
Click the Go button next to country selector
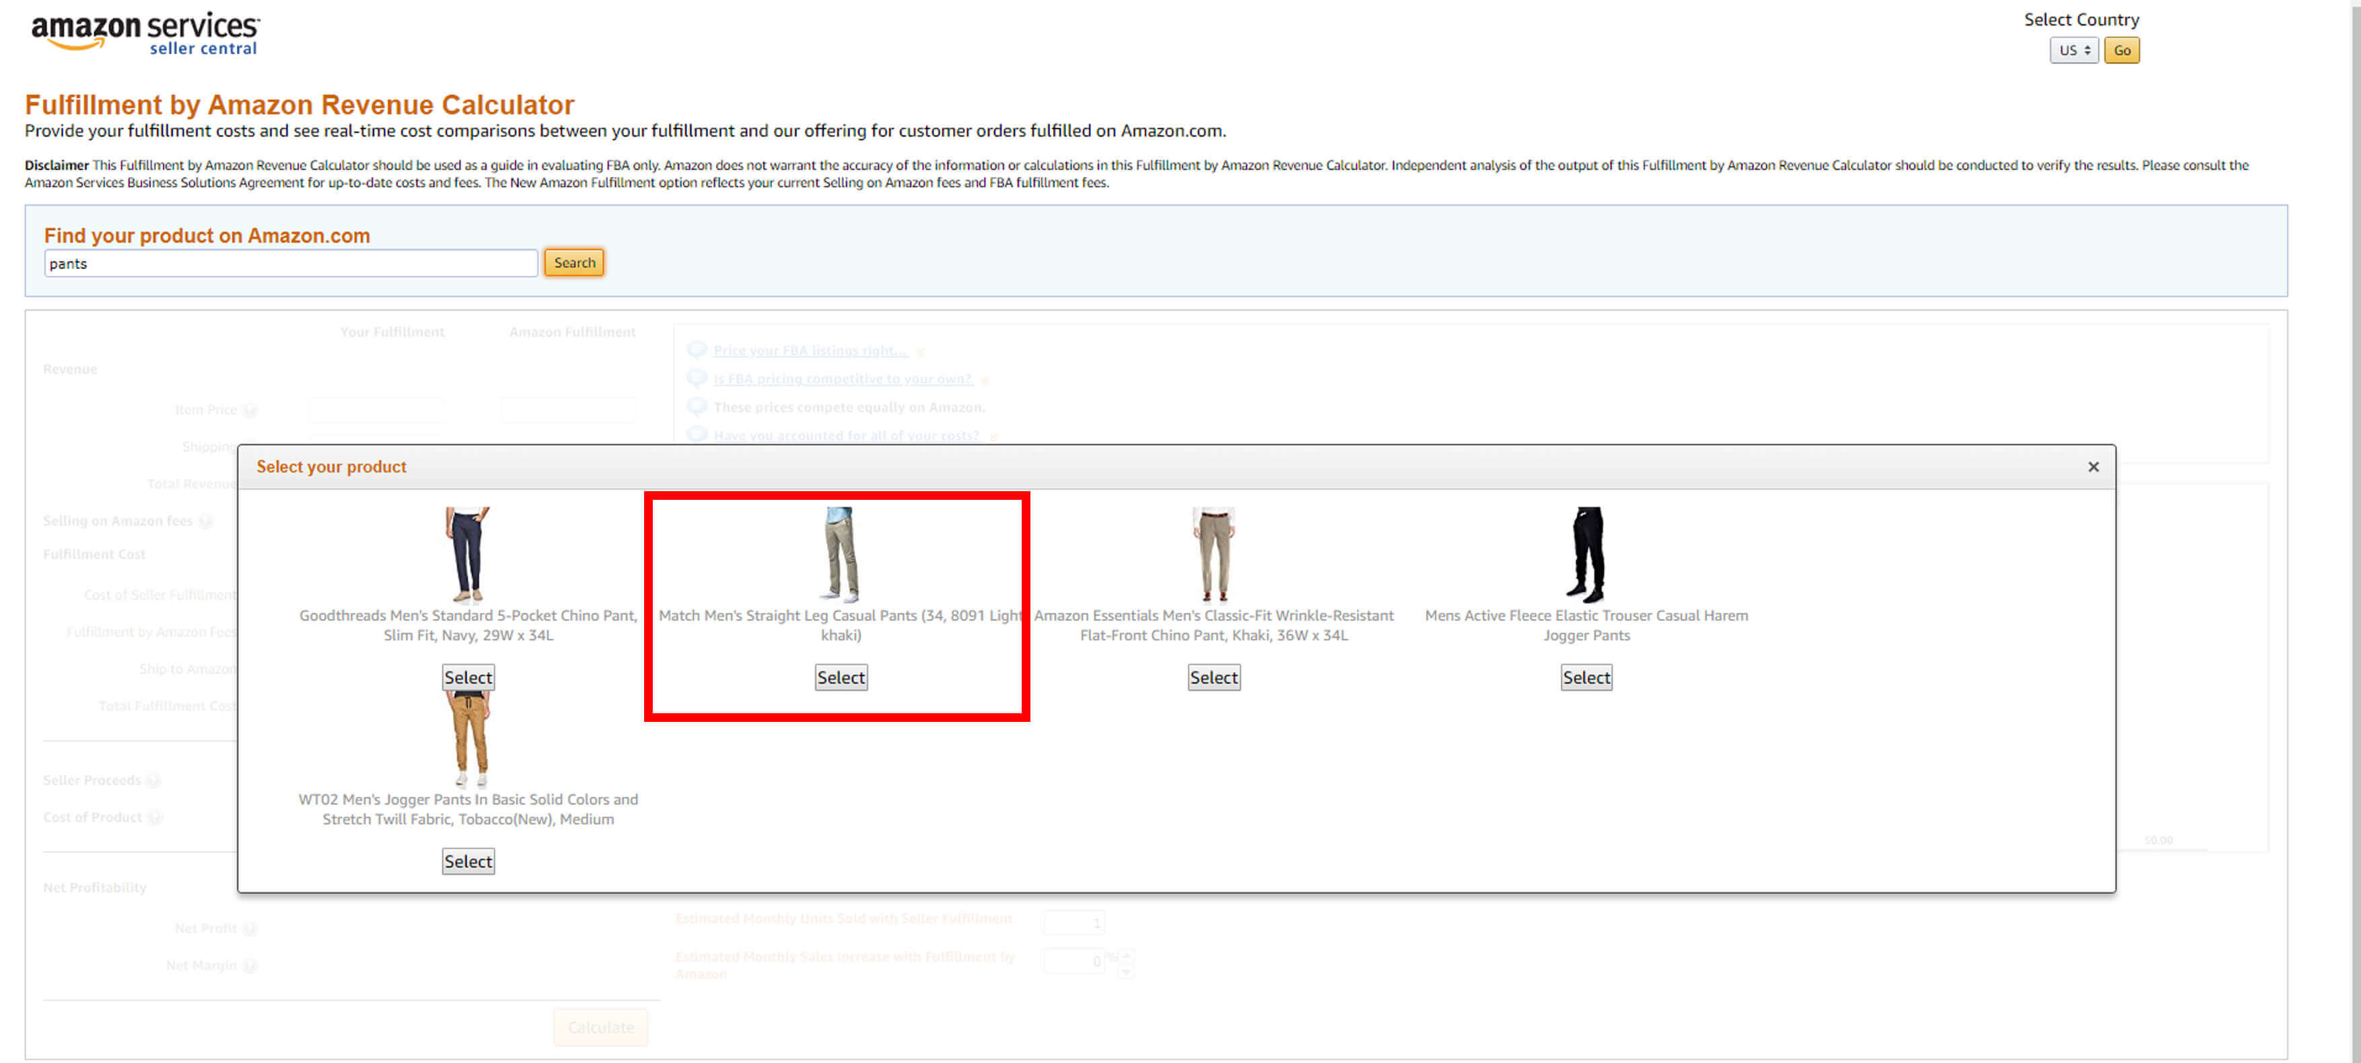[2122, 50]
